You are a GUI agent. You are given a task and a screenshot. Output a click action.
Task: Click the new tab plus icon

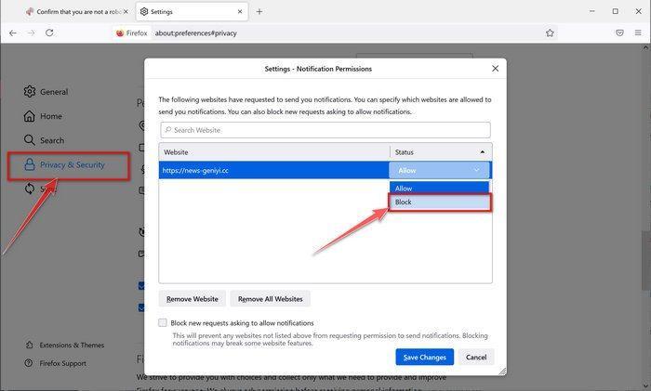pyautogui.click(x=259, y=12)
